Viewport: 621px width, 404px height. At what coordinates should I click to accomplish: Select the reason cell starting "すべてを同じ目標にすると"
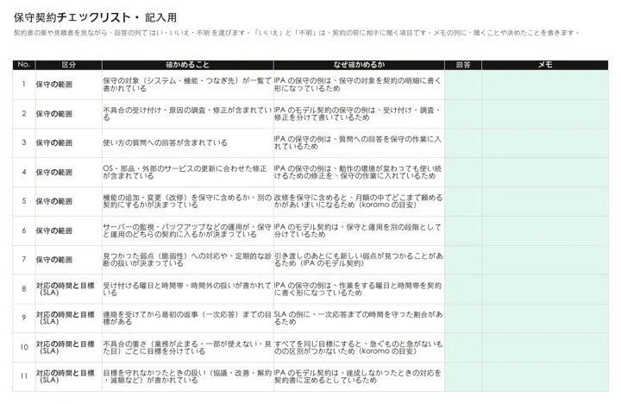359,347
